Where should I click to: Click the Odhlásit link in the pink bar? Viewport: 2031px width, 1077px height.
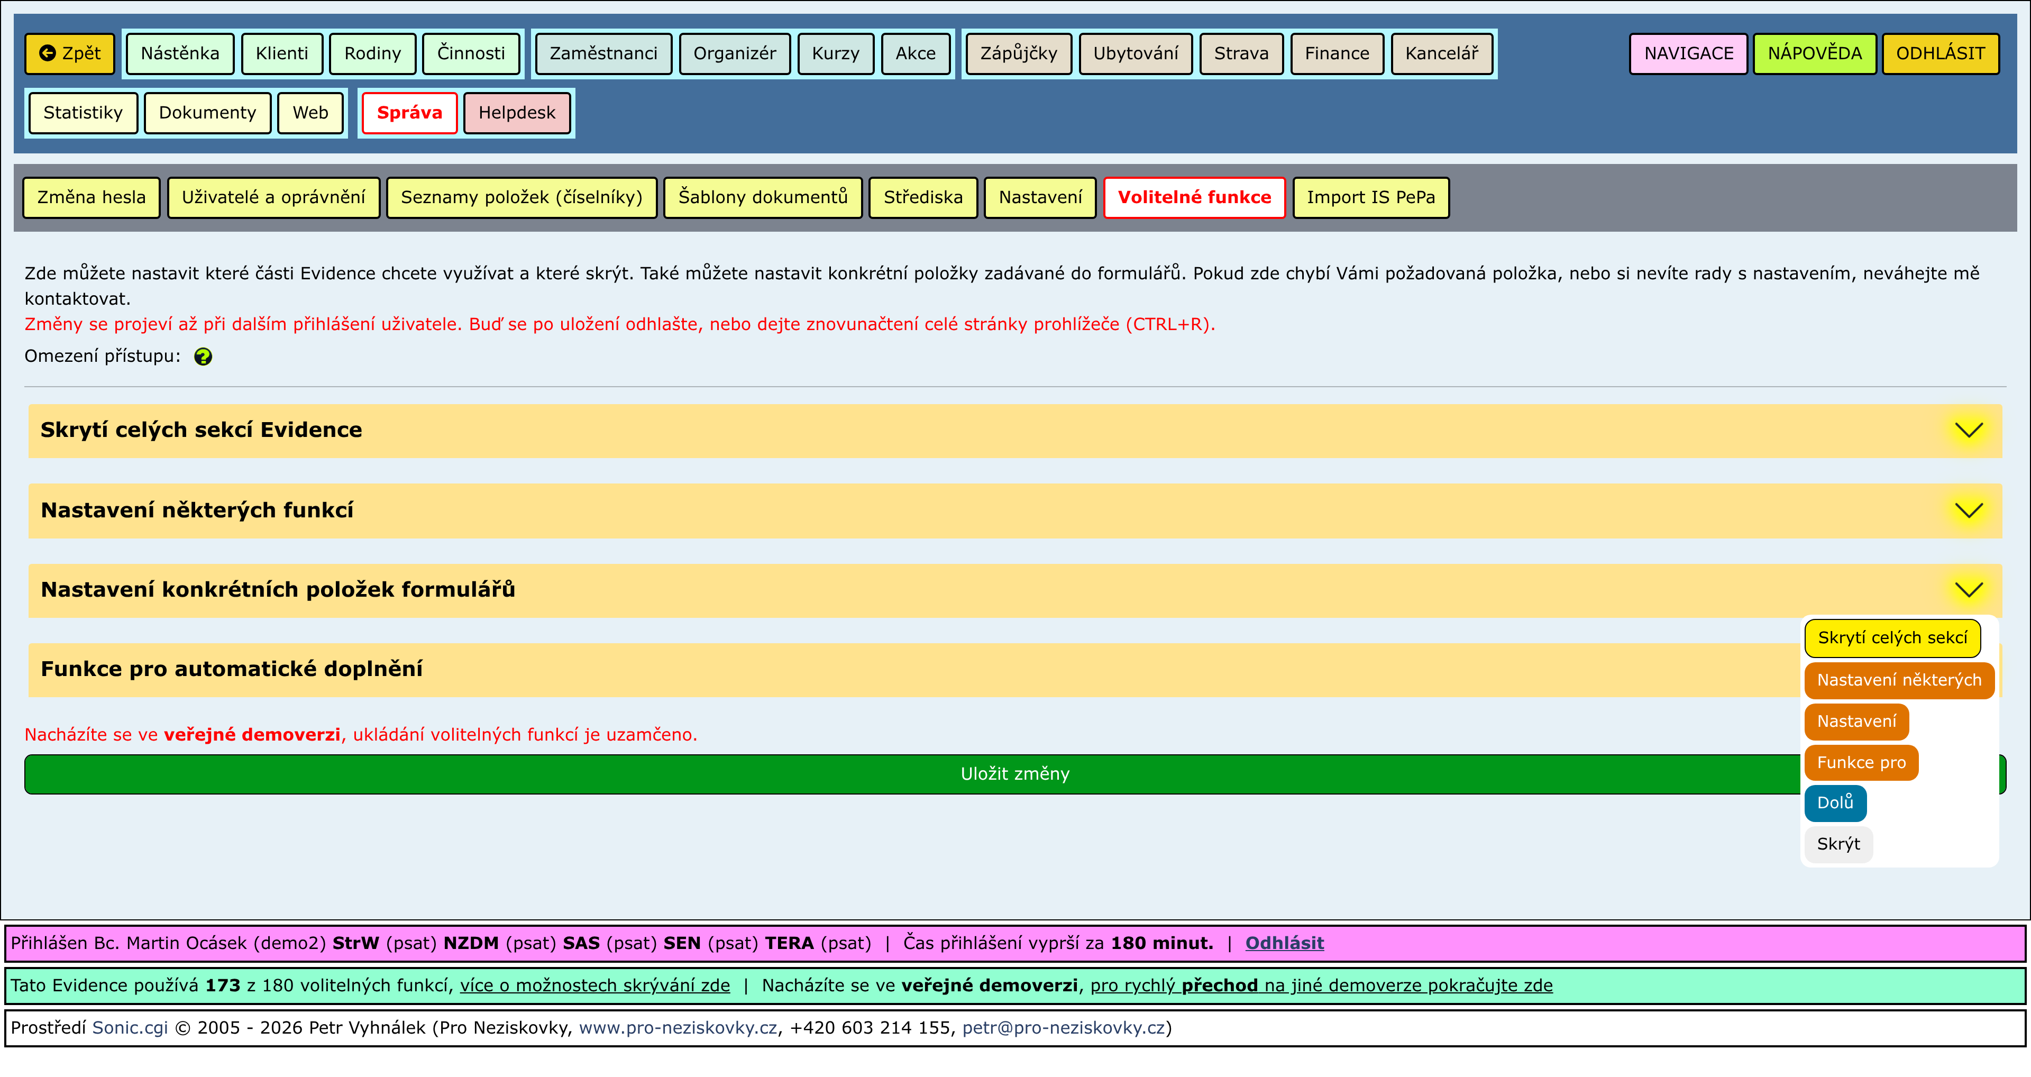1284,943
